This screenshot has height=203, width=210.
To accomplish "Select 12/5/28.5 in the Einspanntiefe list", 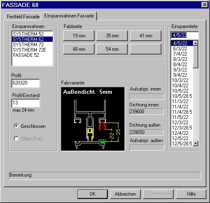I will tap(182, 144).
